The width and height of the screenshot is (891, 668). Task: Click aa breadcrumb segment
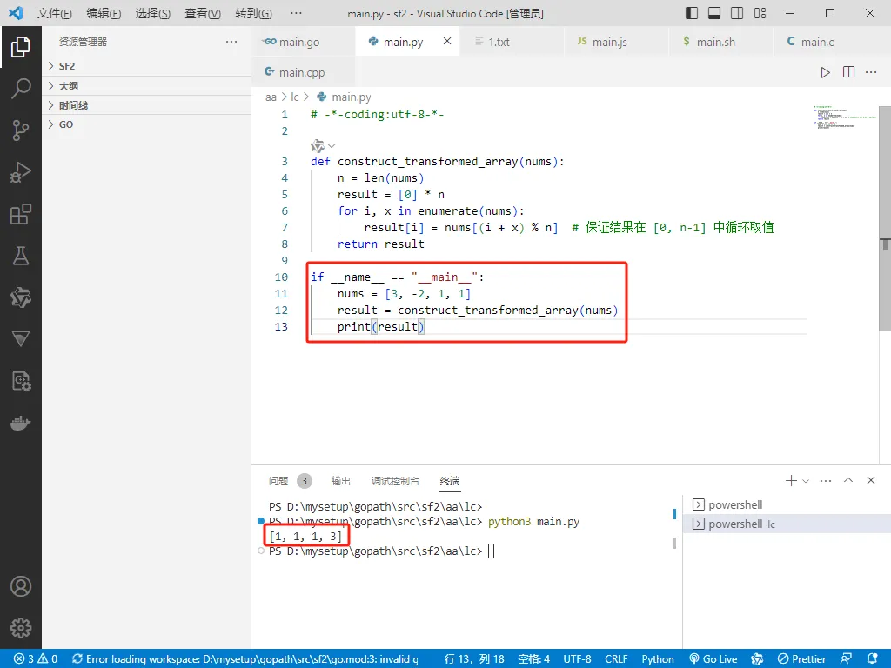point(271,97)
